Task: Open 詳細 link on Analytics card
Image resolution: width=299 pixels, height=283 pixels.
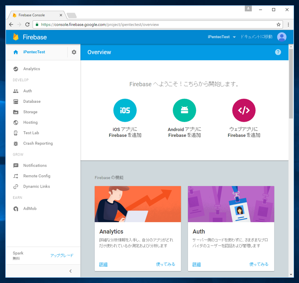Action: tap(104, 264)
